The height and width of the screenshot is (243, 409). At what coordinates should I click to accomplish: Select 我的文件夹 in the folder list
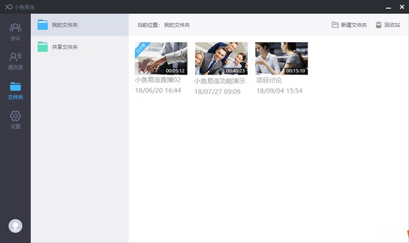point(80,25)
